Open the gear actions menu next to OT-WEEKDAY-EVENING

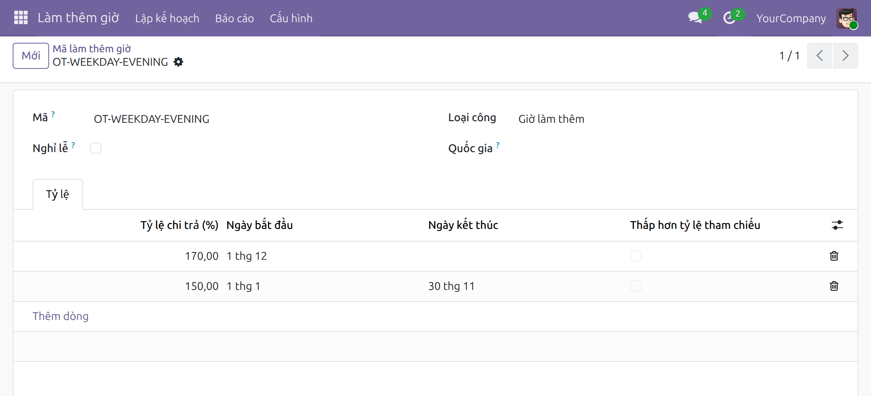click(179, 62)
